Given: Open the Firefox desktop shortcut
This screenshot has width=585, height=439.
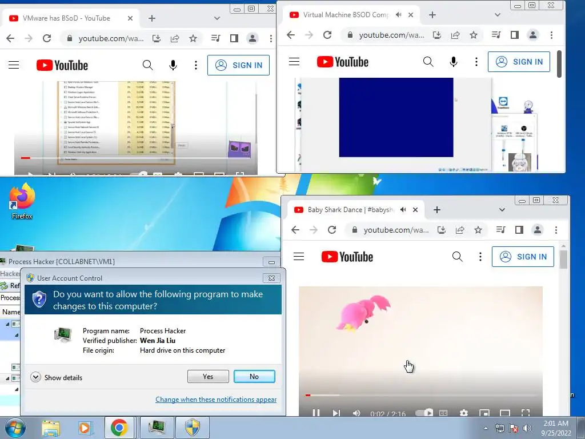Looking at the screenshot, I should point(22,201).
